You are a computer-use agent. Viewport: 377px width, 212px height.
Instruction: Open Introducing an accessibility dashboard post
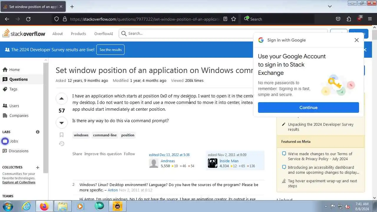(x=323, y=170)
